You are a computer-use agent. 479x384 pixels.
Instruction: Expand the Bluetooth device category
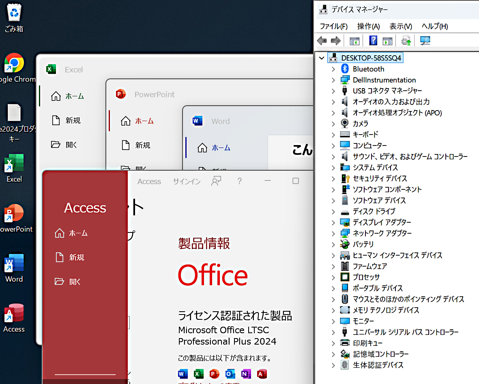pos(333,69)
